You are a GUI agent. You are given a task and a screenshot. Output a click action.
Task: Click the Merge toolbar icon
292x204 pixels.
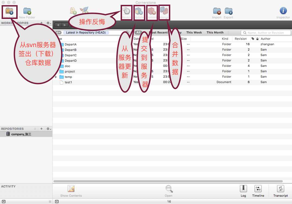164,11
